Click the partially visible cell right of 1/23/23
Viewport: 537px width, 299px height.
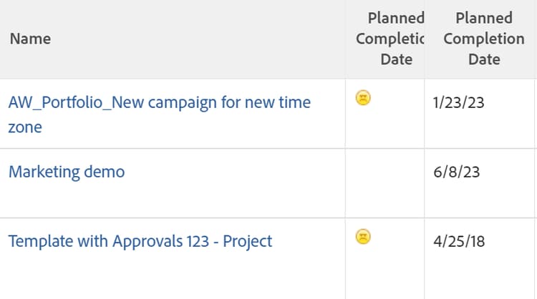click(536, 114)
